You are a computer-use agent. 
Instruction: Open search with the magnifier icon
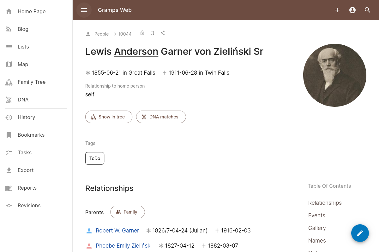coord(368,10)
